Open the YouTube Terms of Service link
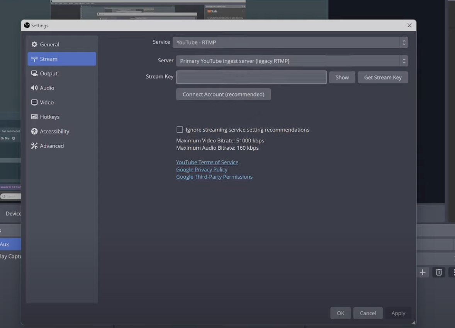Viewport: 455px width, 328px height. [x=207, y=162]
